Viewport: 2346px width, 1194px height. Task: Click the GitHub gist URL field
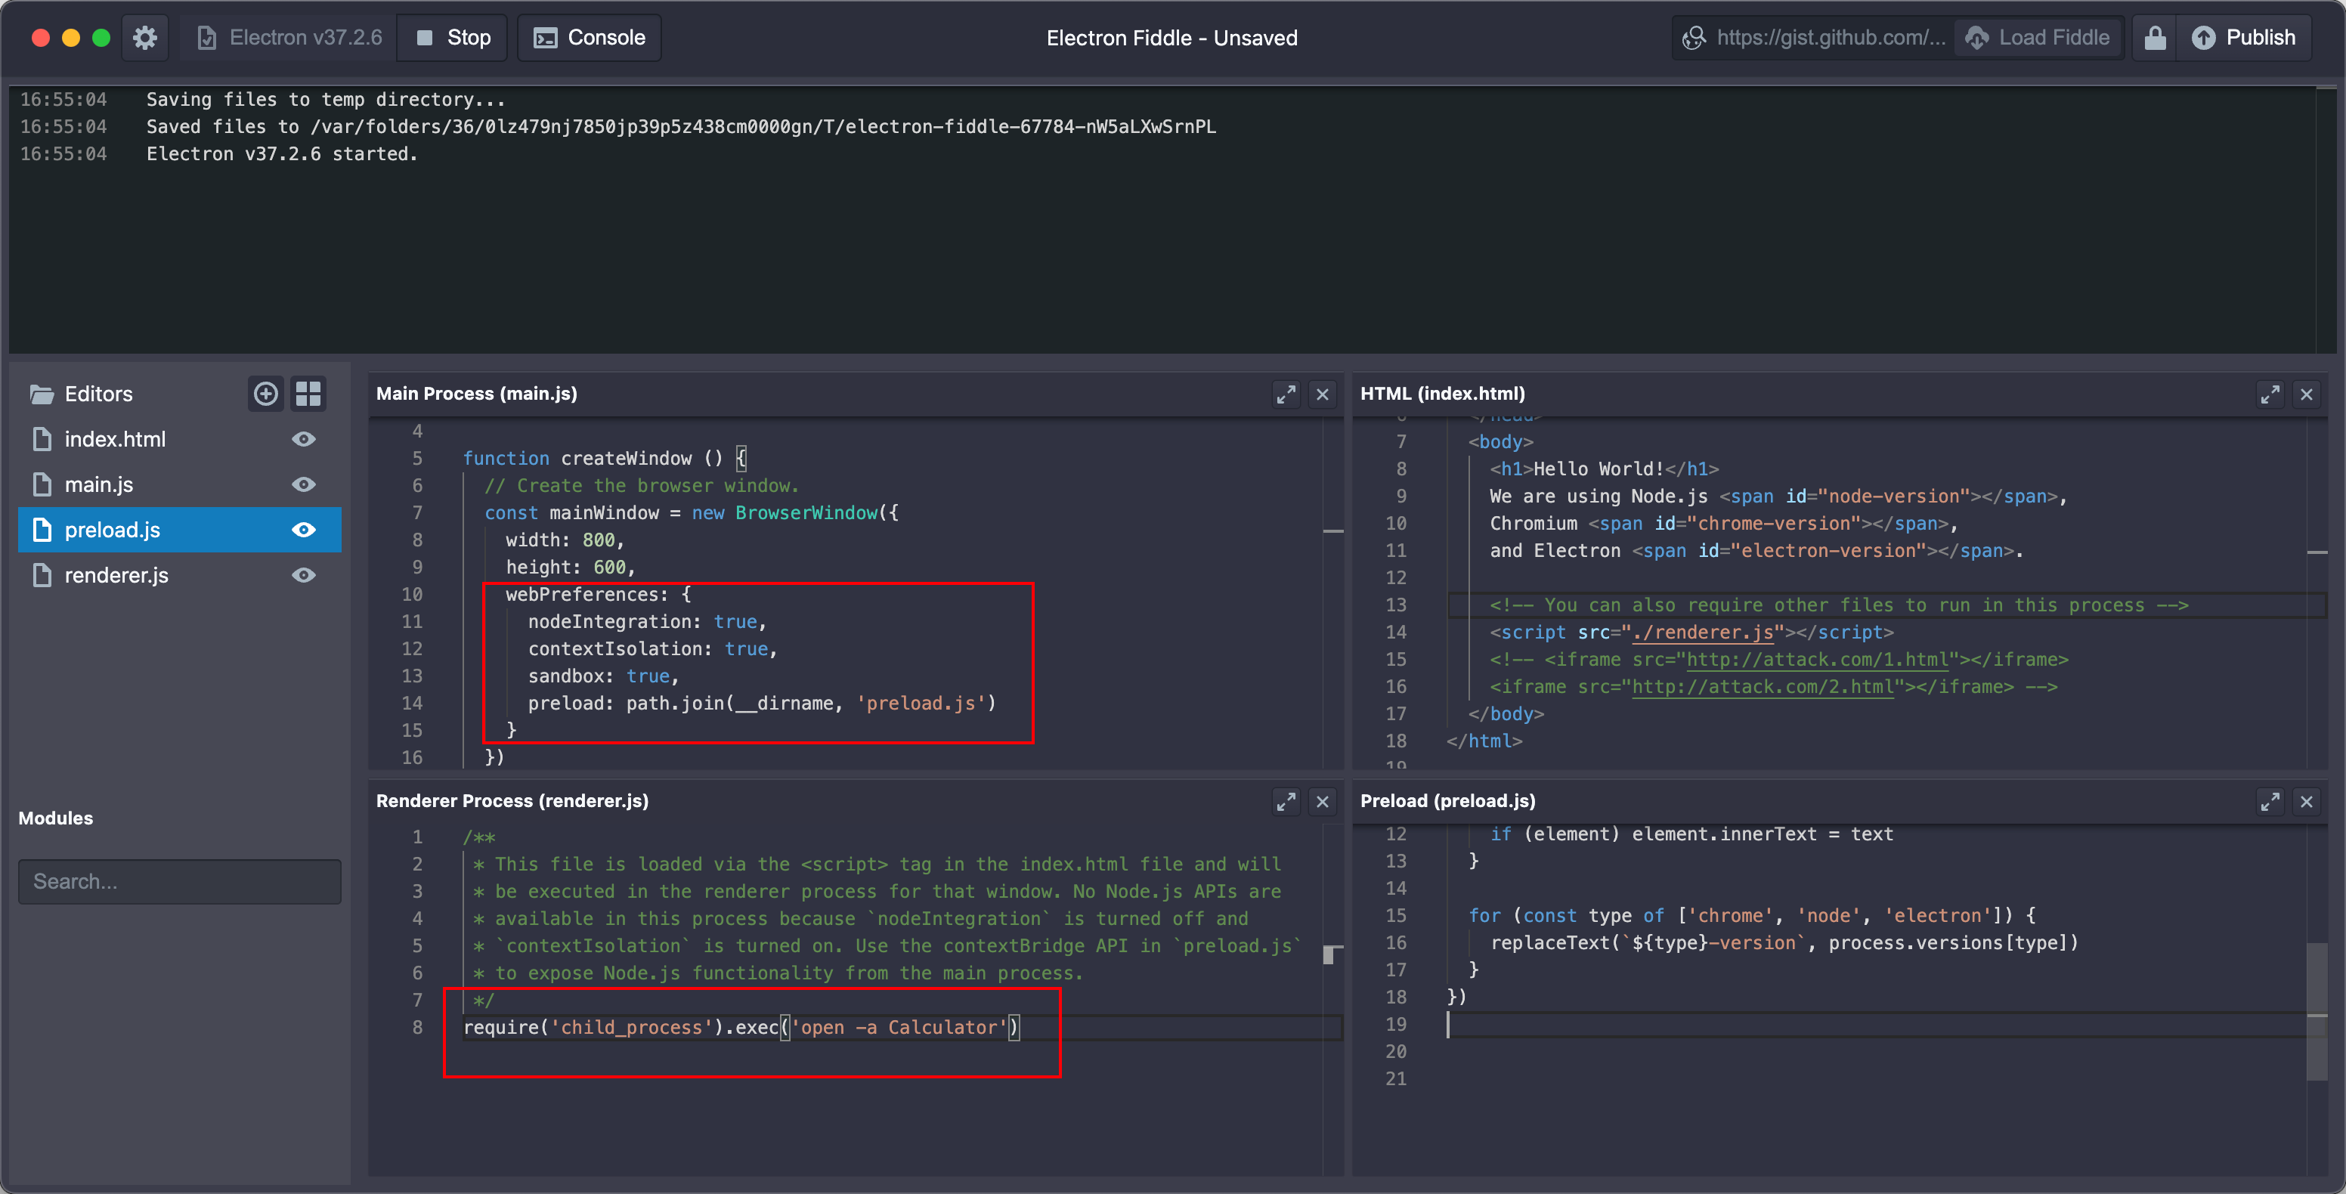[x=1813, y=37]
